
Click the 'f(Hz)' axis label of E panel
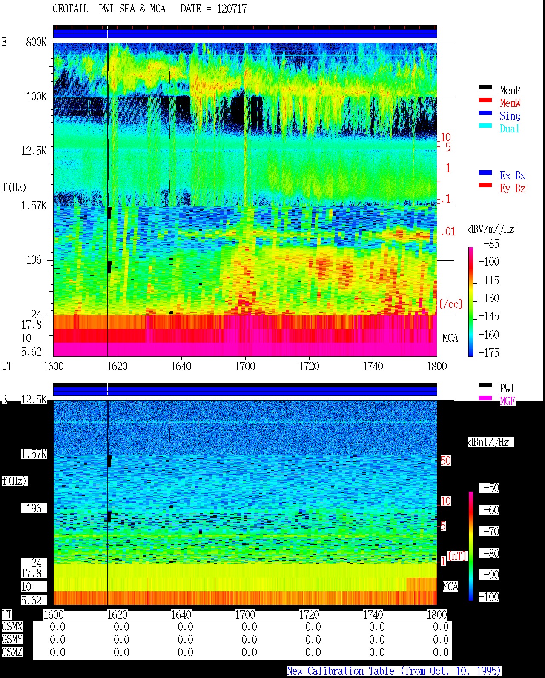coord(14,187)
